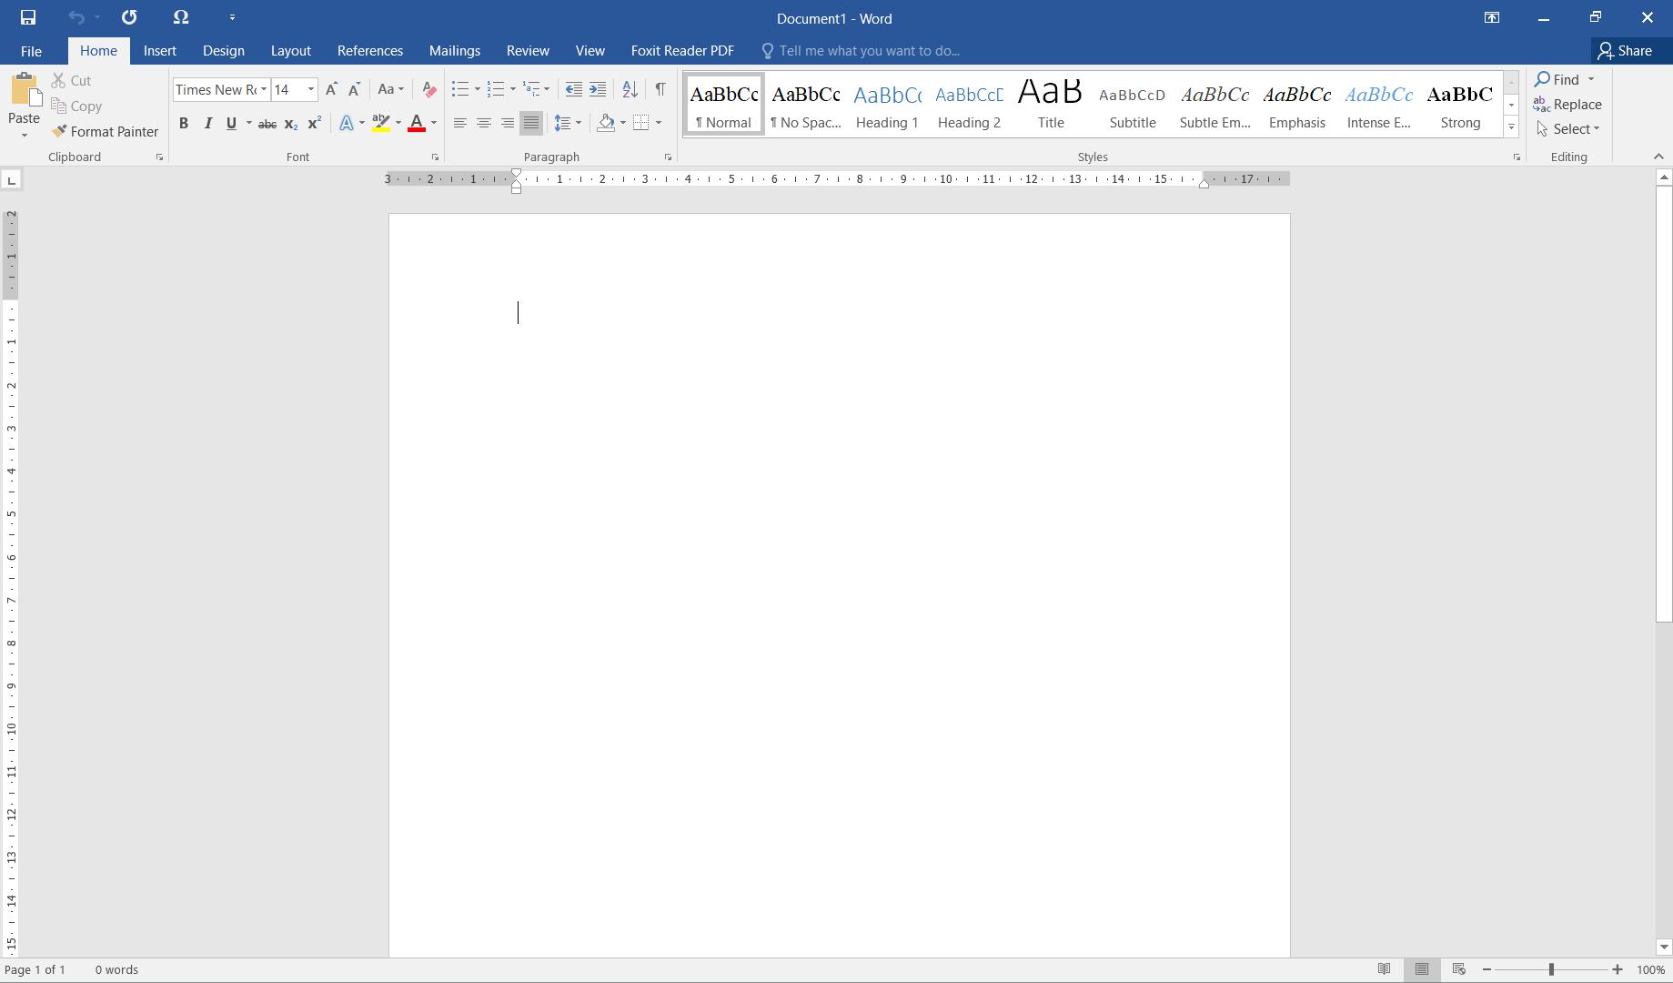Show paragraph marks with the pilcrow button
The height and width of the screenshot is (983, 1673).
pyautogui.click(x=660, y=89)
